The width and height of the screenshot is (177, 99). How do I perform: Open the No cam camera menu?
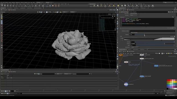114,14
